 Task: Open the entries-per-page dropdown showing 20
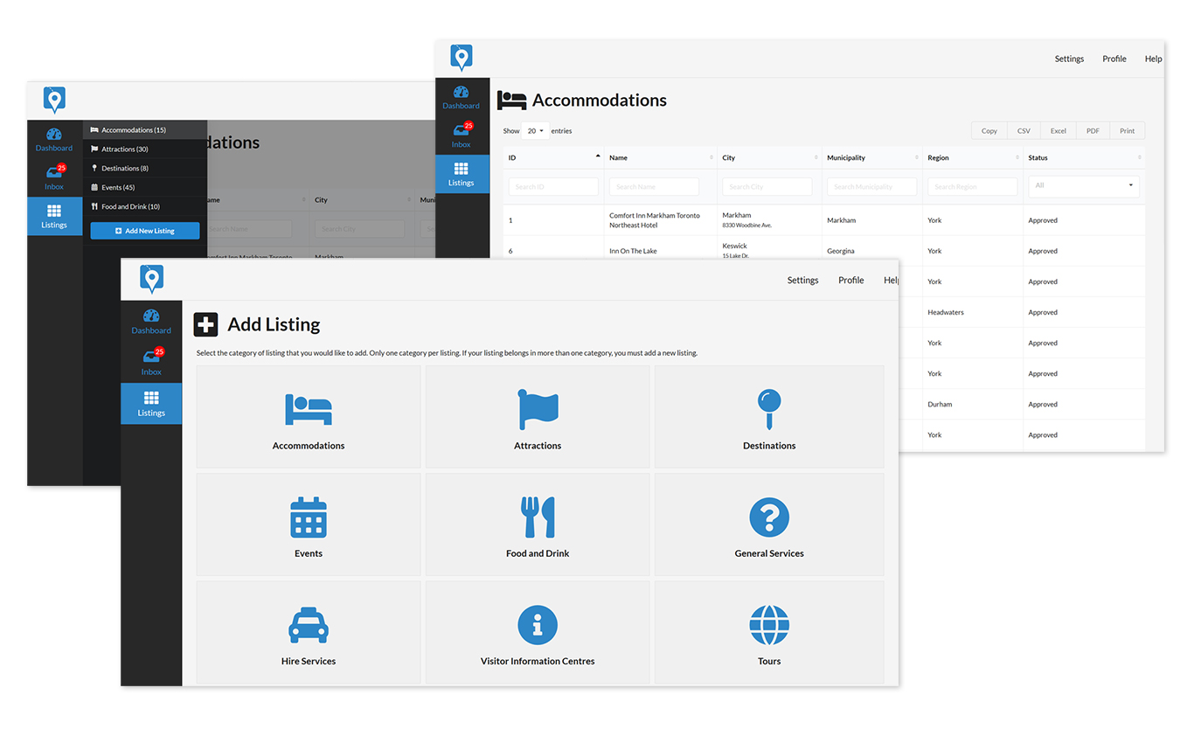tap(535, 130)
